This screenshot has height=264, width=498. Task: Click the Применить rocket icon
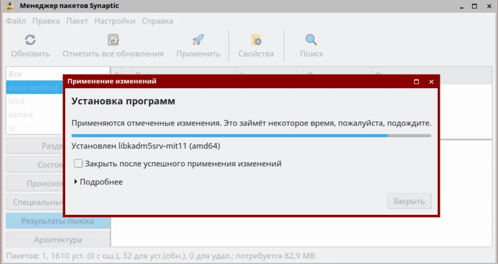(x=198, y=40)
